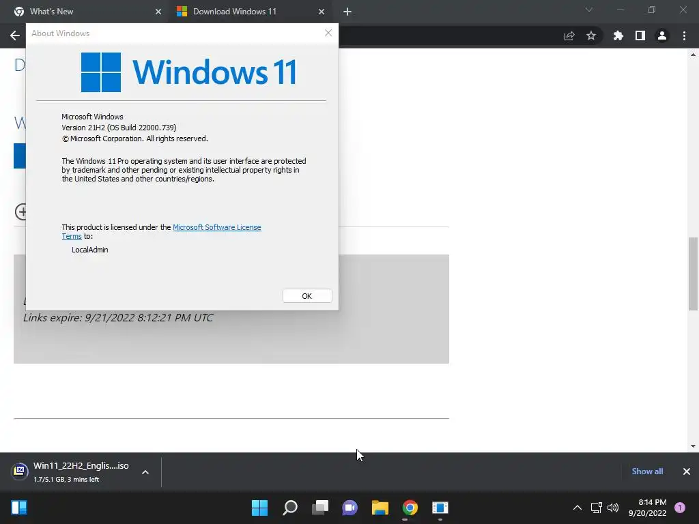Click the page vertical scrollbar thumb

693,274
